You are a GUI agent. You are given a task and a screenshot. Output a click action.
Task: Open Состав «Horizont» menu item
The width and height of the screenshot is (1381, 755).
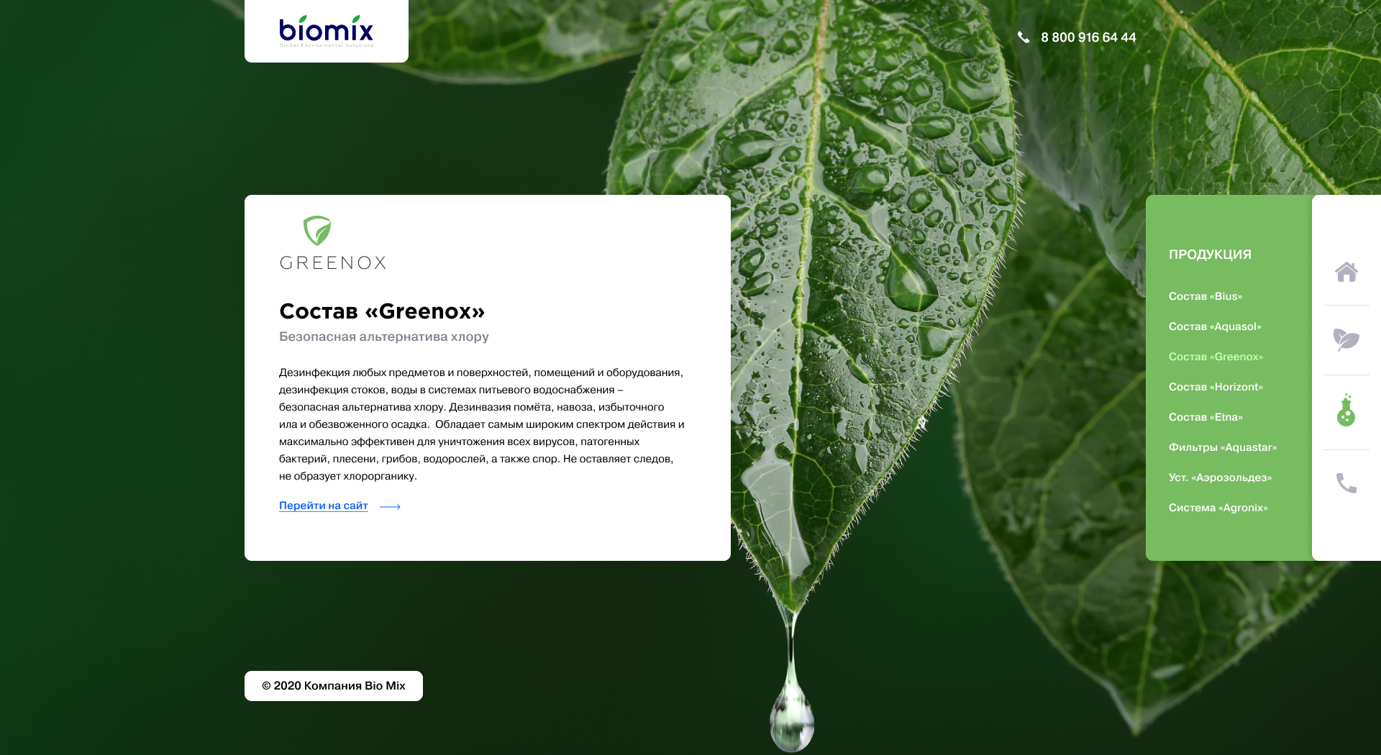[x=1216, y=387]
